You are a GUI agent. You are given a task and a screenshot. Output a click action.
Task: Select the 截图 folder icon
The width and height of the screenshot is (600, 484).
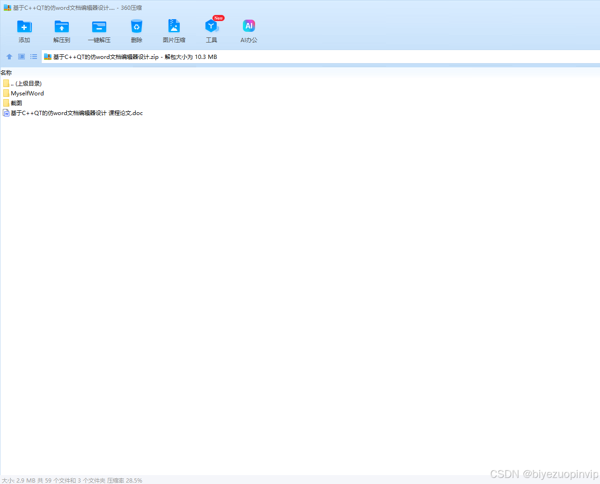point(6,103)
